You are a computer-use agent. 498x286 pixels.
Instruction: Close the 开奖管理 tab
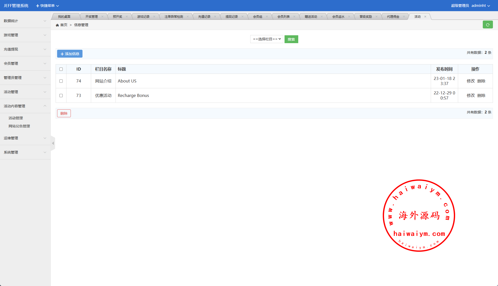(x=102, y=17)
